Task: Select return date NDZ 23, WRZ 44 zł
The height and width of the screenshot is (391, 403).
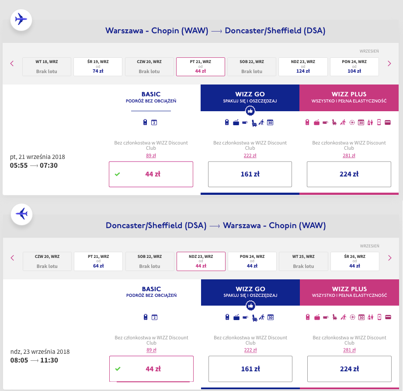Action: pyautogui.click(x=201, y=261)
